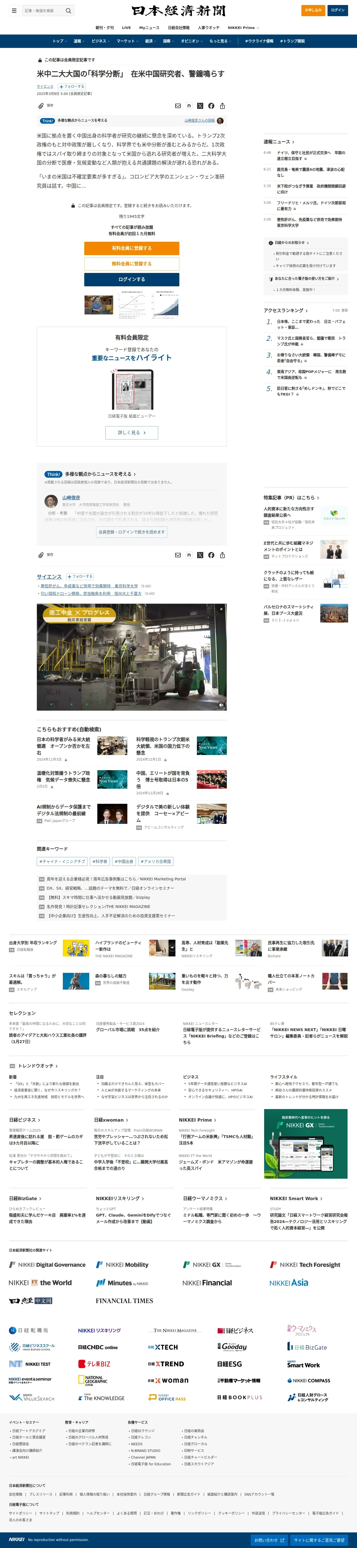Viewport: 357px width, 1548px height.
Task: Expand the マーケット navigation dropdown
Action: (127, 41)
